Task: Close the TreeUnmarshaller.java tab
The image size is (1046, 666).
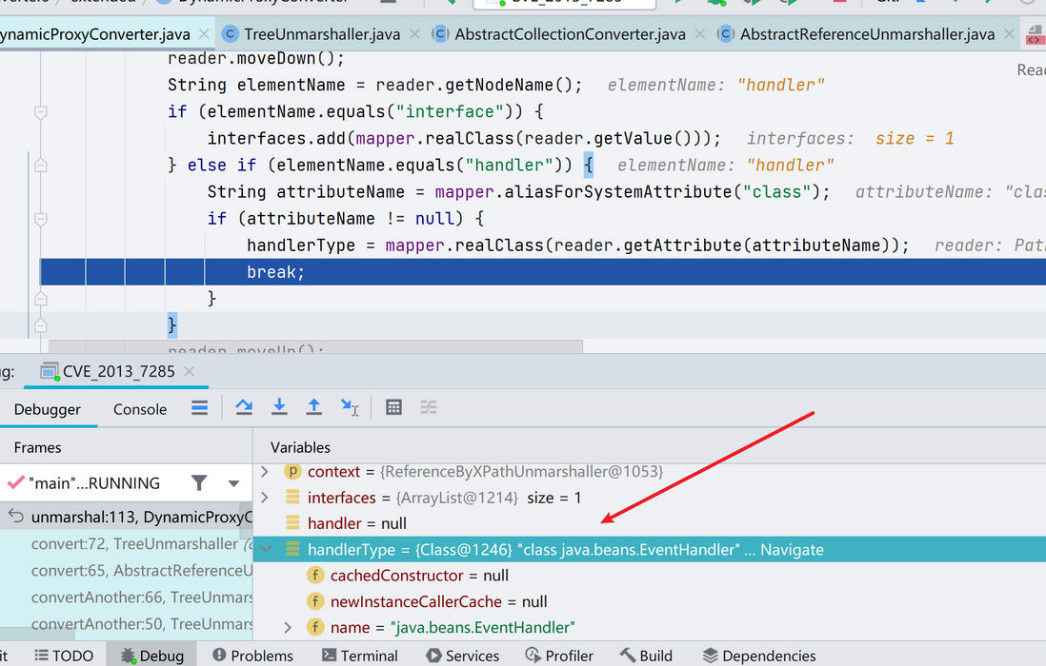Action: click(415, 34)
